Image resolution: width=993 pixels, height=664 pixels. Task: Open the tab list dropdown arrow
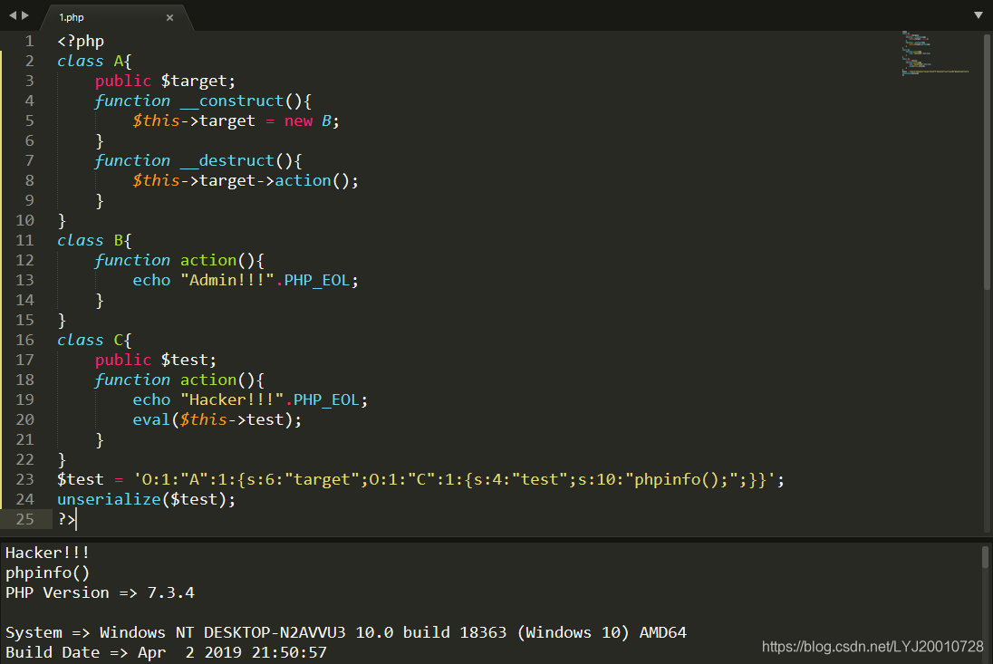click(x=979, y=15)
